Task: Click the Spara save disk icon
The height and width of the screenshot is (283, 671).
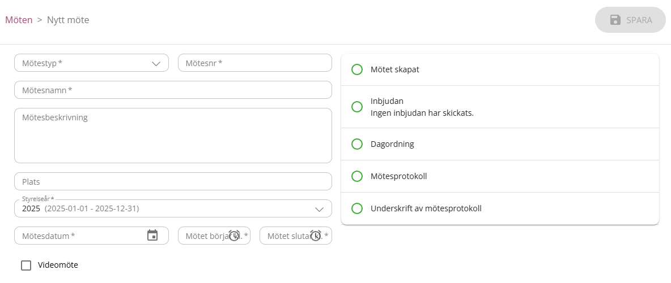Action: [615, 20]
